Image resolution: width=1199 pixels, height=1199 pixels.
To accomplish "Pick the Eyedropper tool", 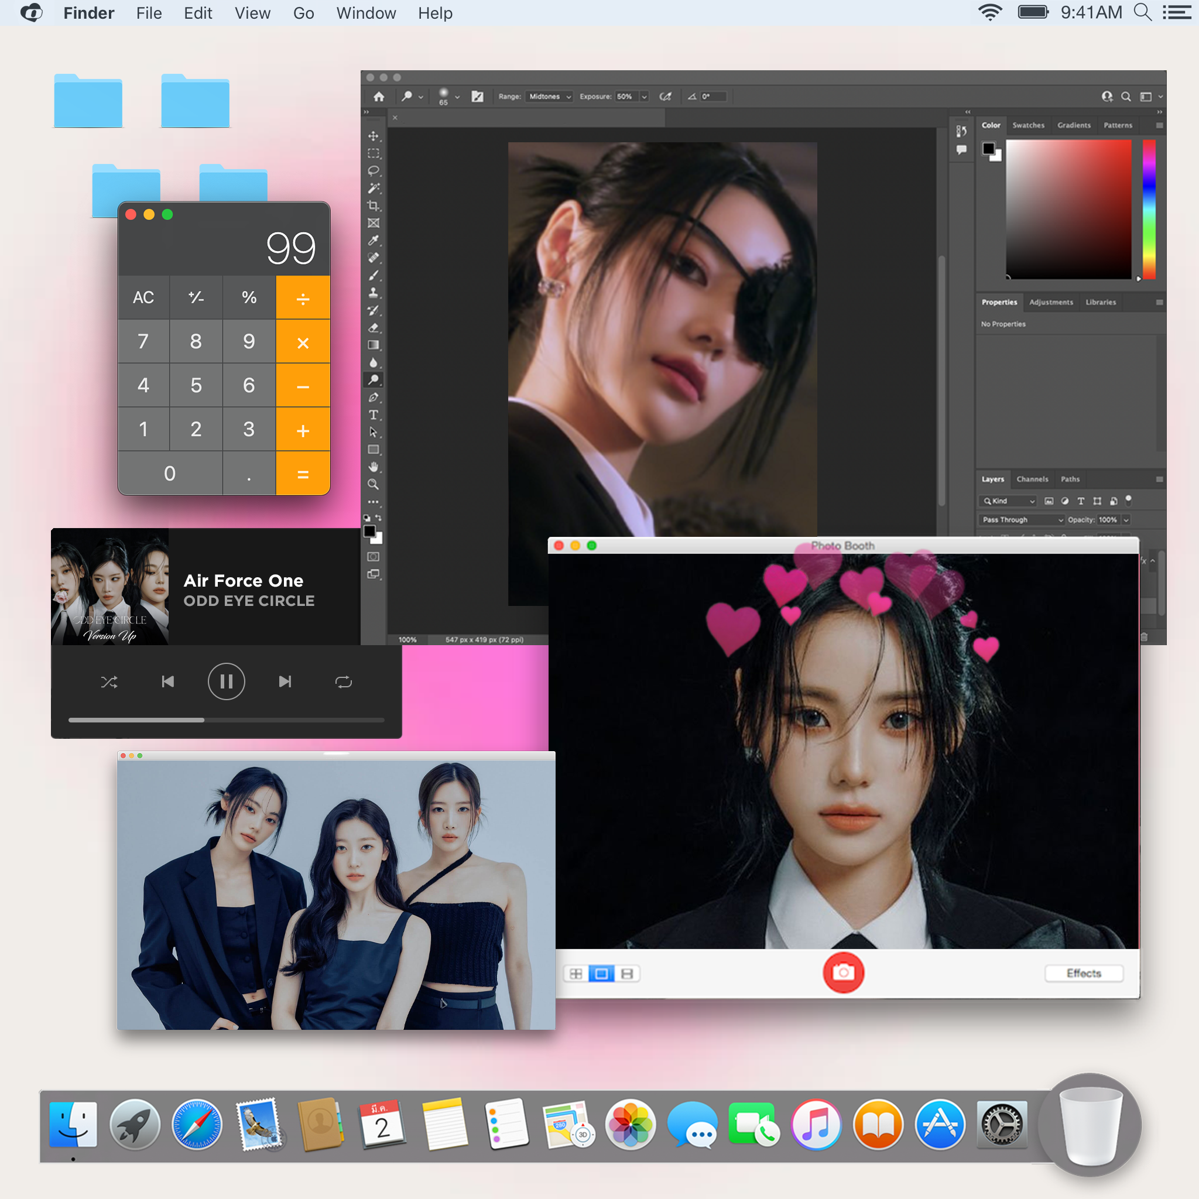I will [373, 240].
